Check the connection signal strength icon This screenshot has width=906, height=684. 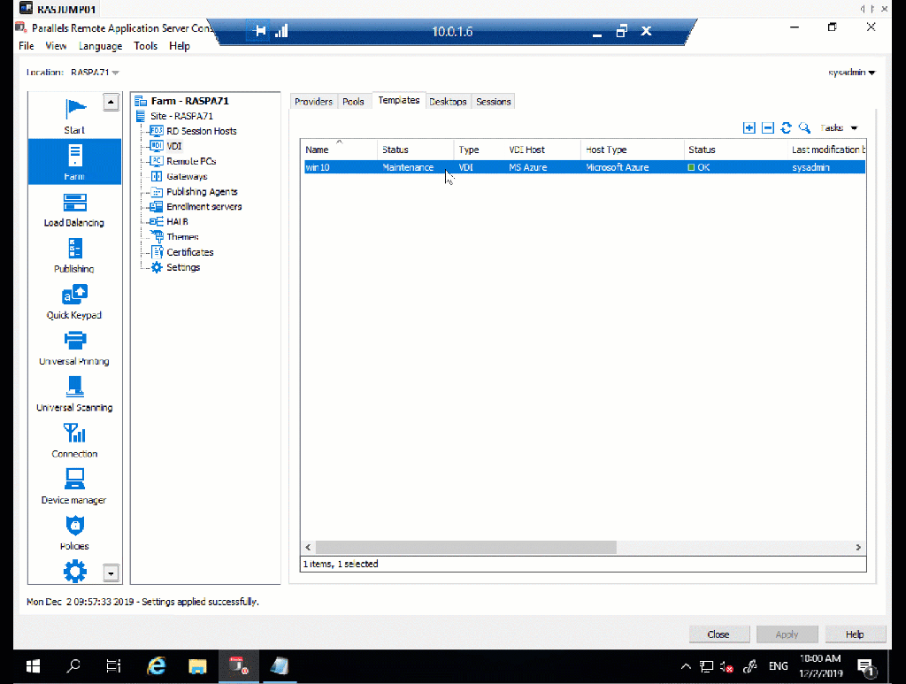[x=281, y=31]
